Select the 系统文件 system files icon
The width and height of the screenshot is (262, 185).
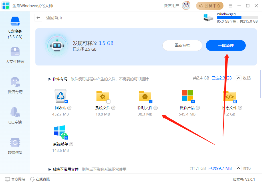tap(103, 96)
